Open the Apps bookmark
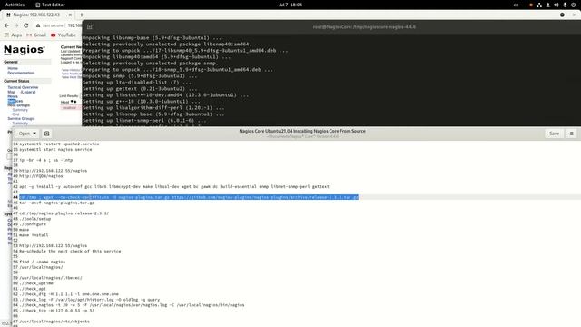 [14, 35]
